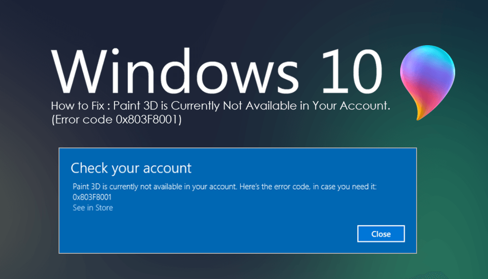Open the See in Store link
The width and height of the screenshot is (488, 279).
(x=93, y=208)
